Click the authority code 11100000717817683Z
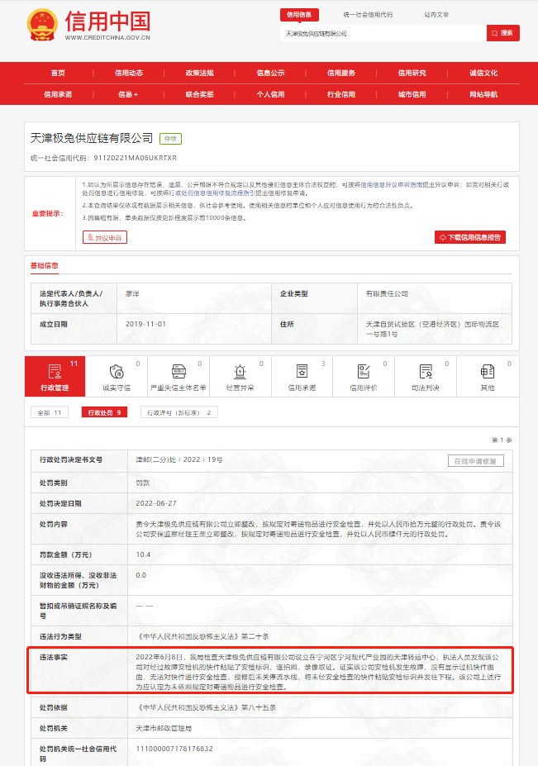 point(174,749)
